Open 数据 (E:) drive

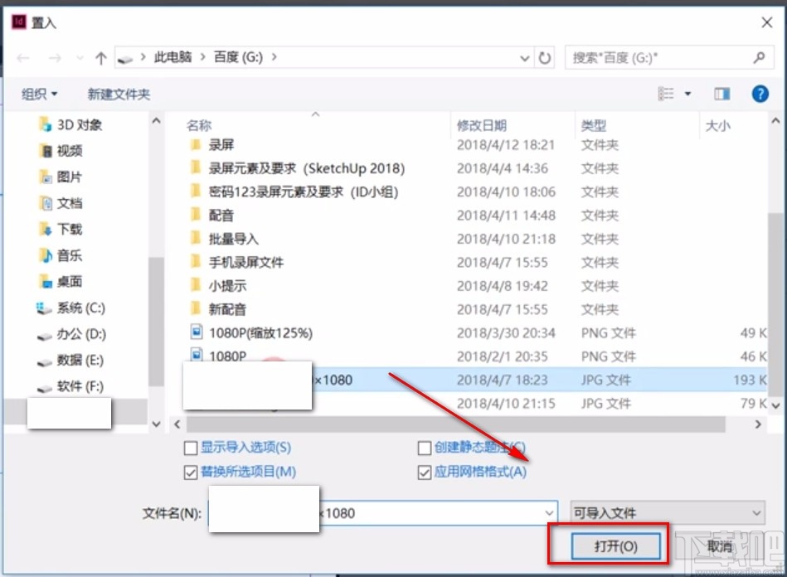(x=70, y=360)
